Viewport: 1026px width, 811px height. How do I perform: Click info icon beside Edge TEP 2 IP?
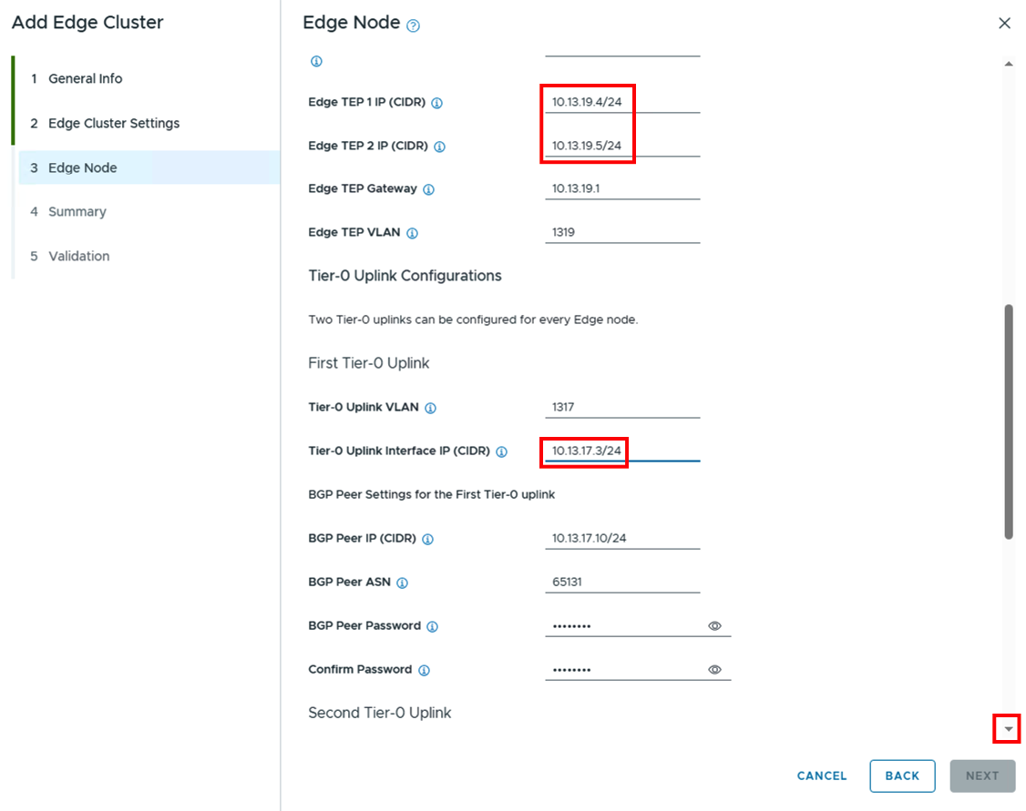pos(439,147)
